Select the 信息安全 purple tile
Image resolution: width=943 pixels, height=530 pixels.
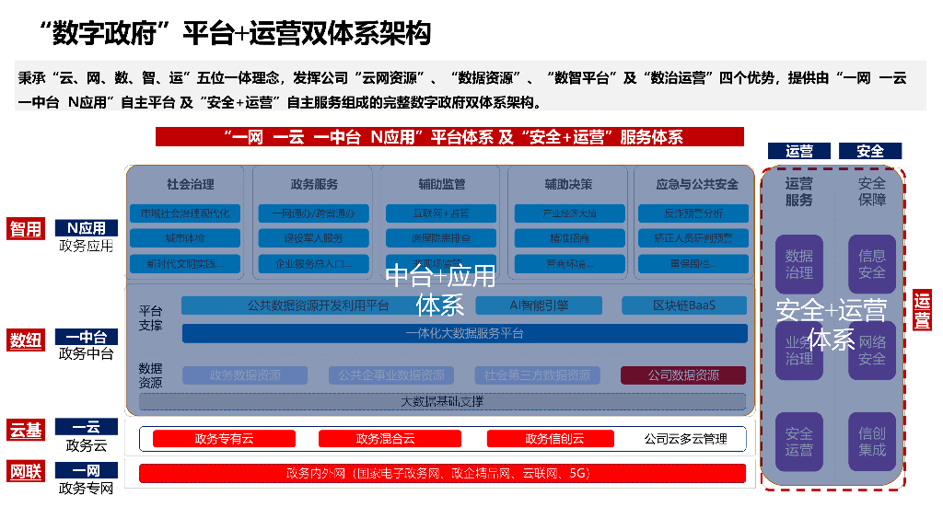[871, 264]
